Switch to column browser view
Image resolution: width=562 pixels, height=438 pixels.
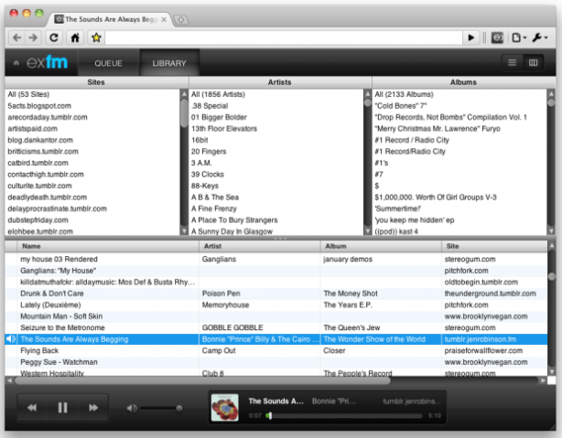pos(534,62)
